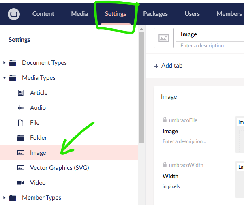244x205 pixels.
Task: Click the umbracoFile lock icon
Action: (x=165, y=120)
